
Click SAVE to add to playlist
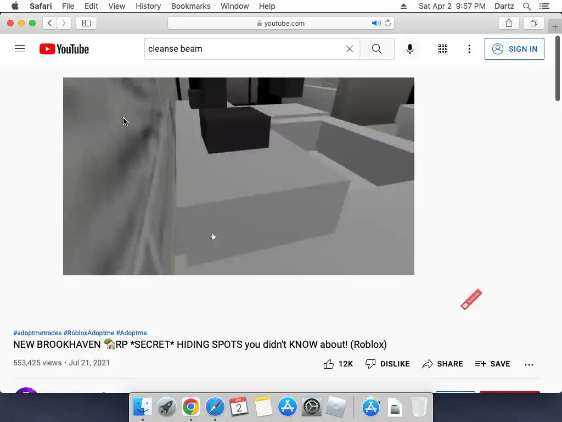pos(492,364)
